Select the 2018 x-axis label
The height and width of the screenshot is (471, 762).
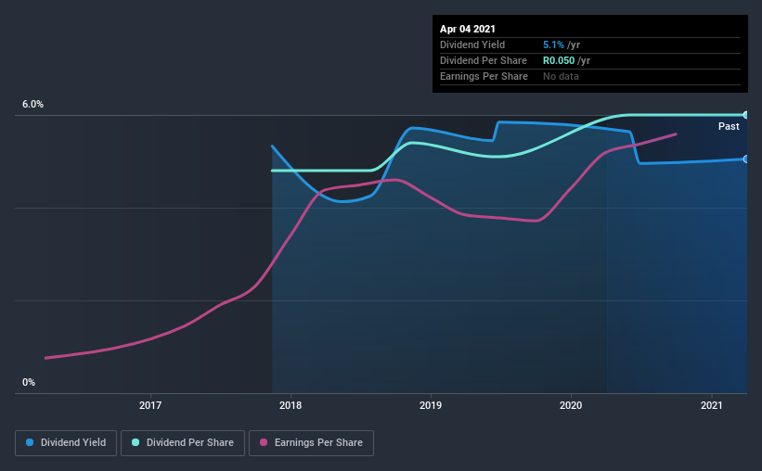tap(291, 405)
